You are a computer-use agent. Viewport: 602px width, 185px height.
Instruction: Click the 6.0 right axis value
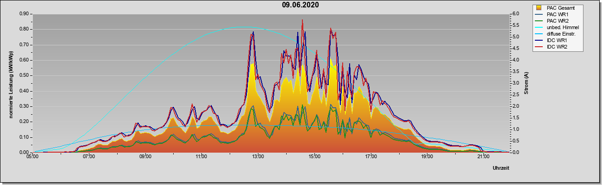(x=516, y=14)
